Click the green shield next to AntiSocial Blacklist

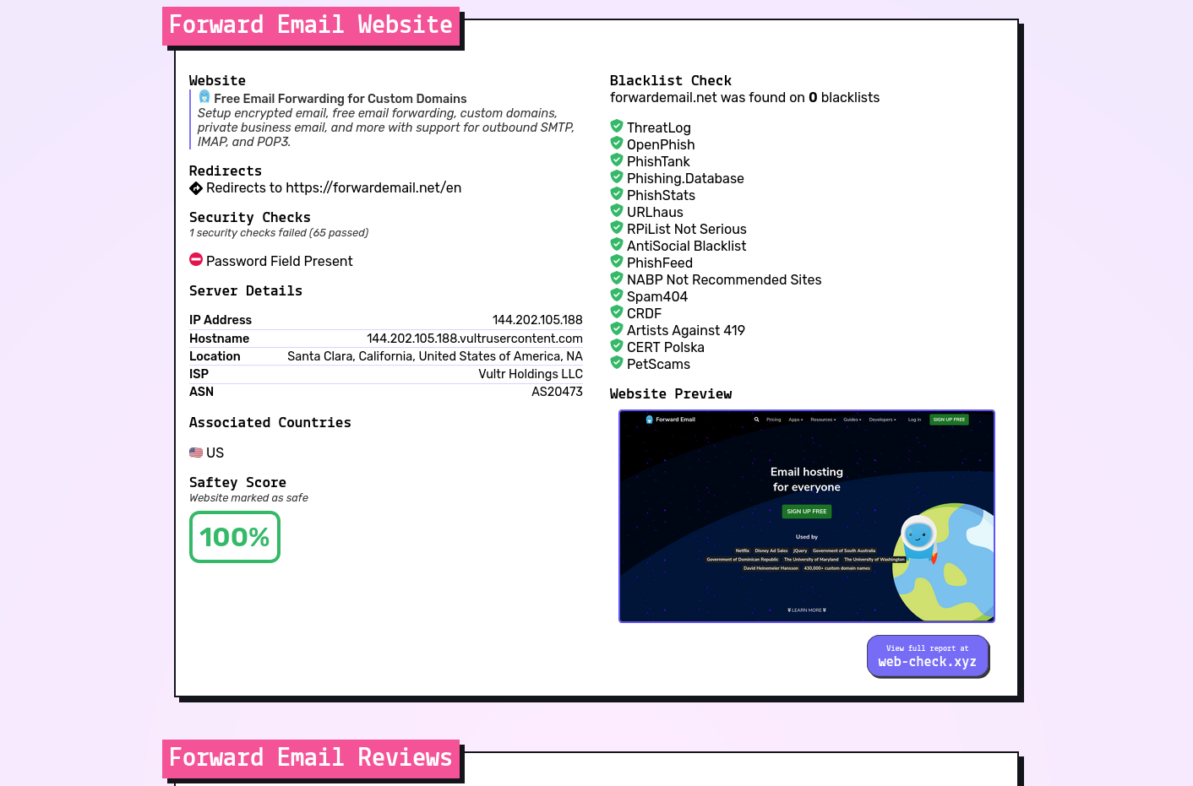[x=617, y=244]
